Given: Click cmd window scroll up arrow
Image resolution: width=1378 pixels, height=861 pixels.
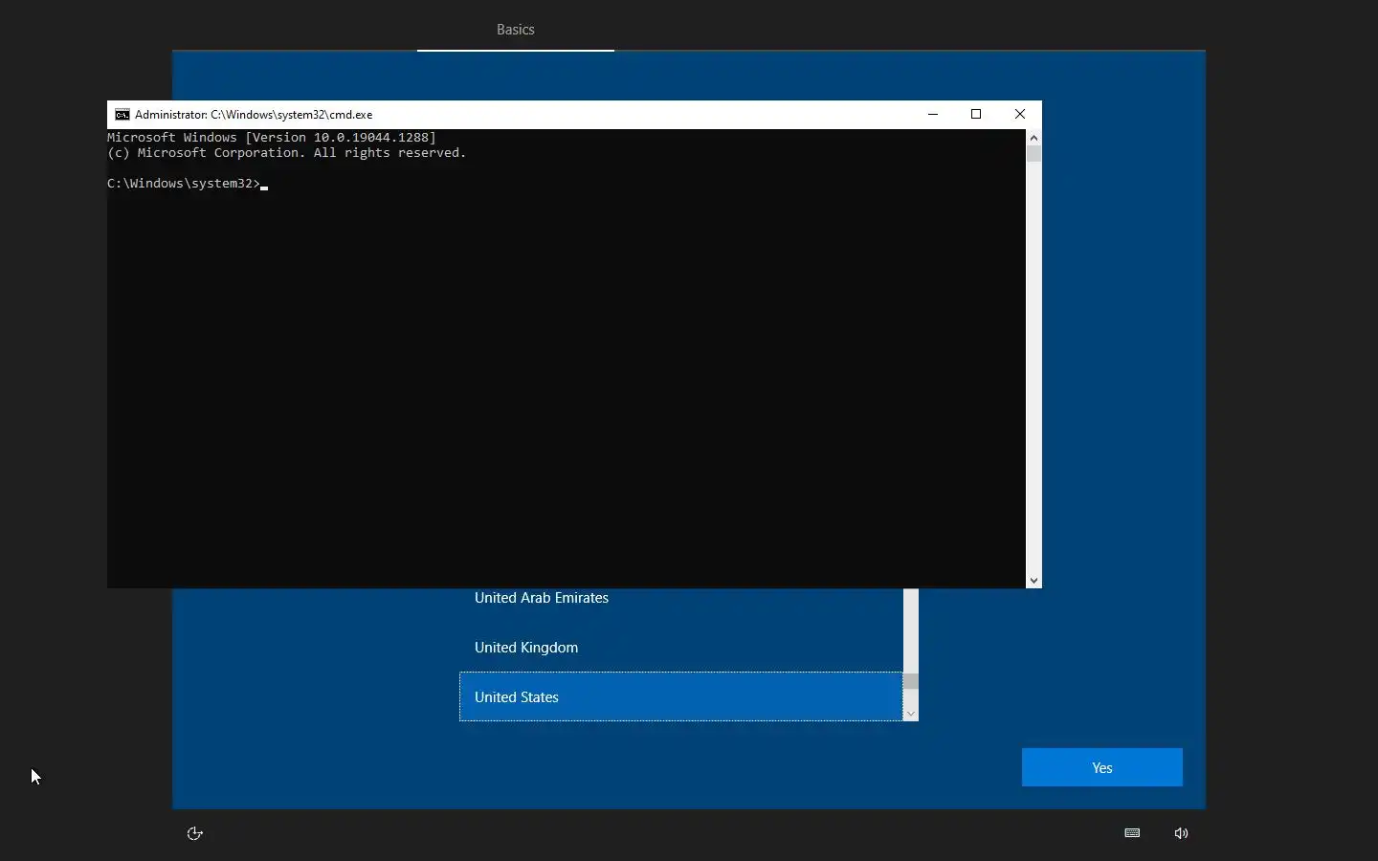Looking at the screenshot, I should pyautogui.click(x=1034, y=138).
